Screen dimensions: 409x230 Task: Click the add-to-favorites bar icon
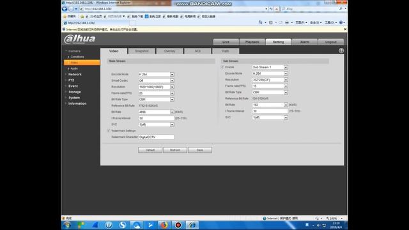[82, 17]
